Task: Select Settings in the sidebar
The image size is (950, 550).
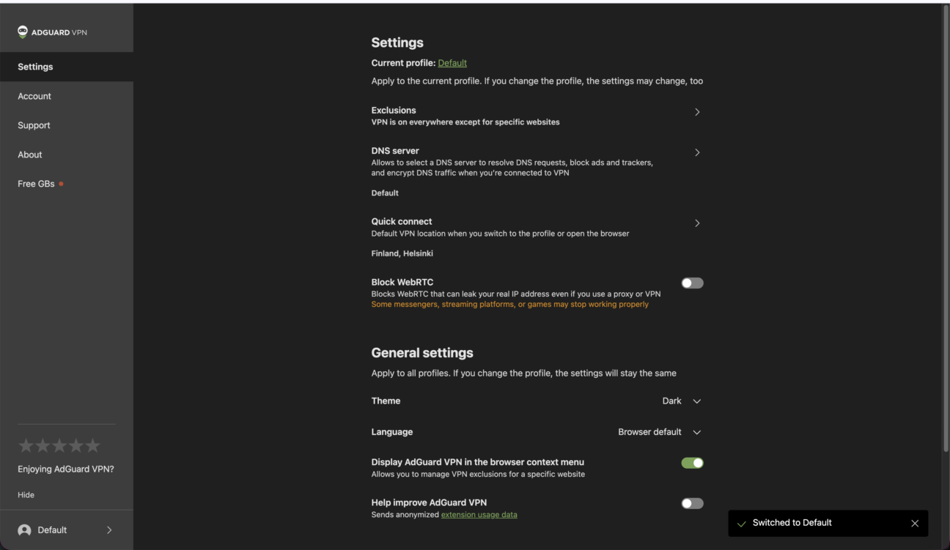Action: pos(67,67)
